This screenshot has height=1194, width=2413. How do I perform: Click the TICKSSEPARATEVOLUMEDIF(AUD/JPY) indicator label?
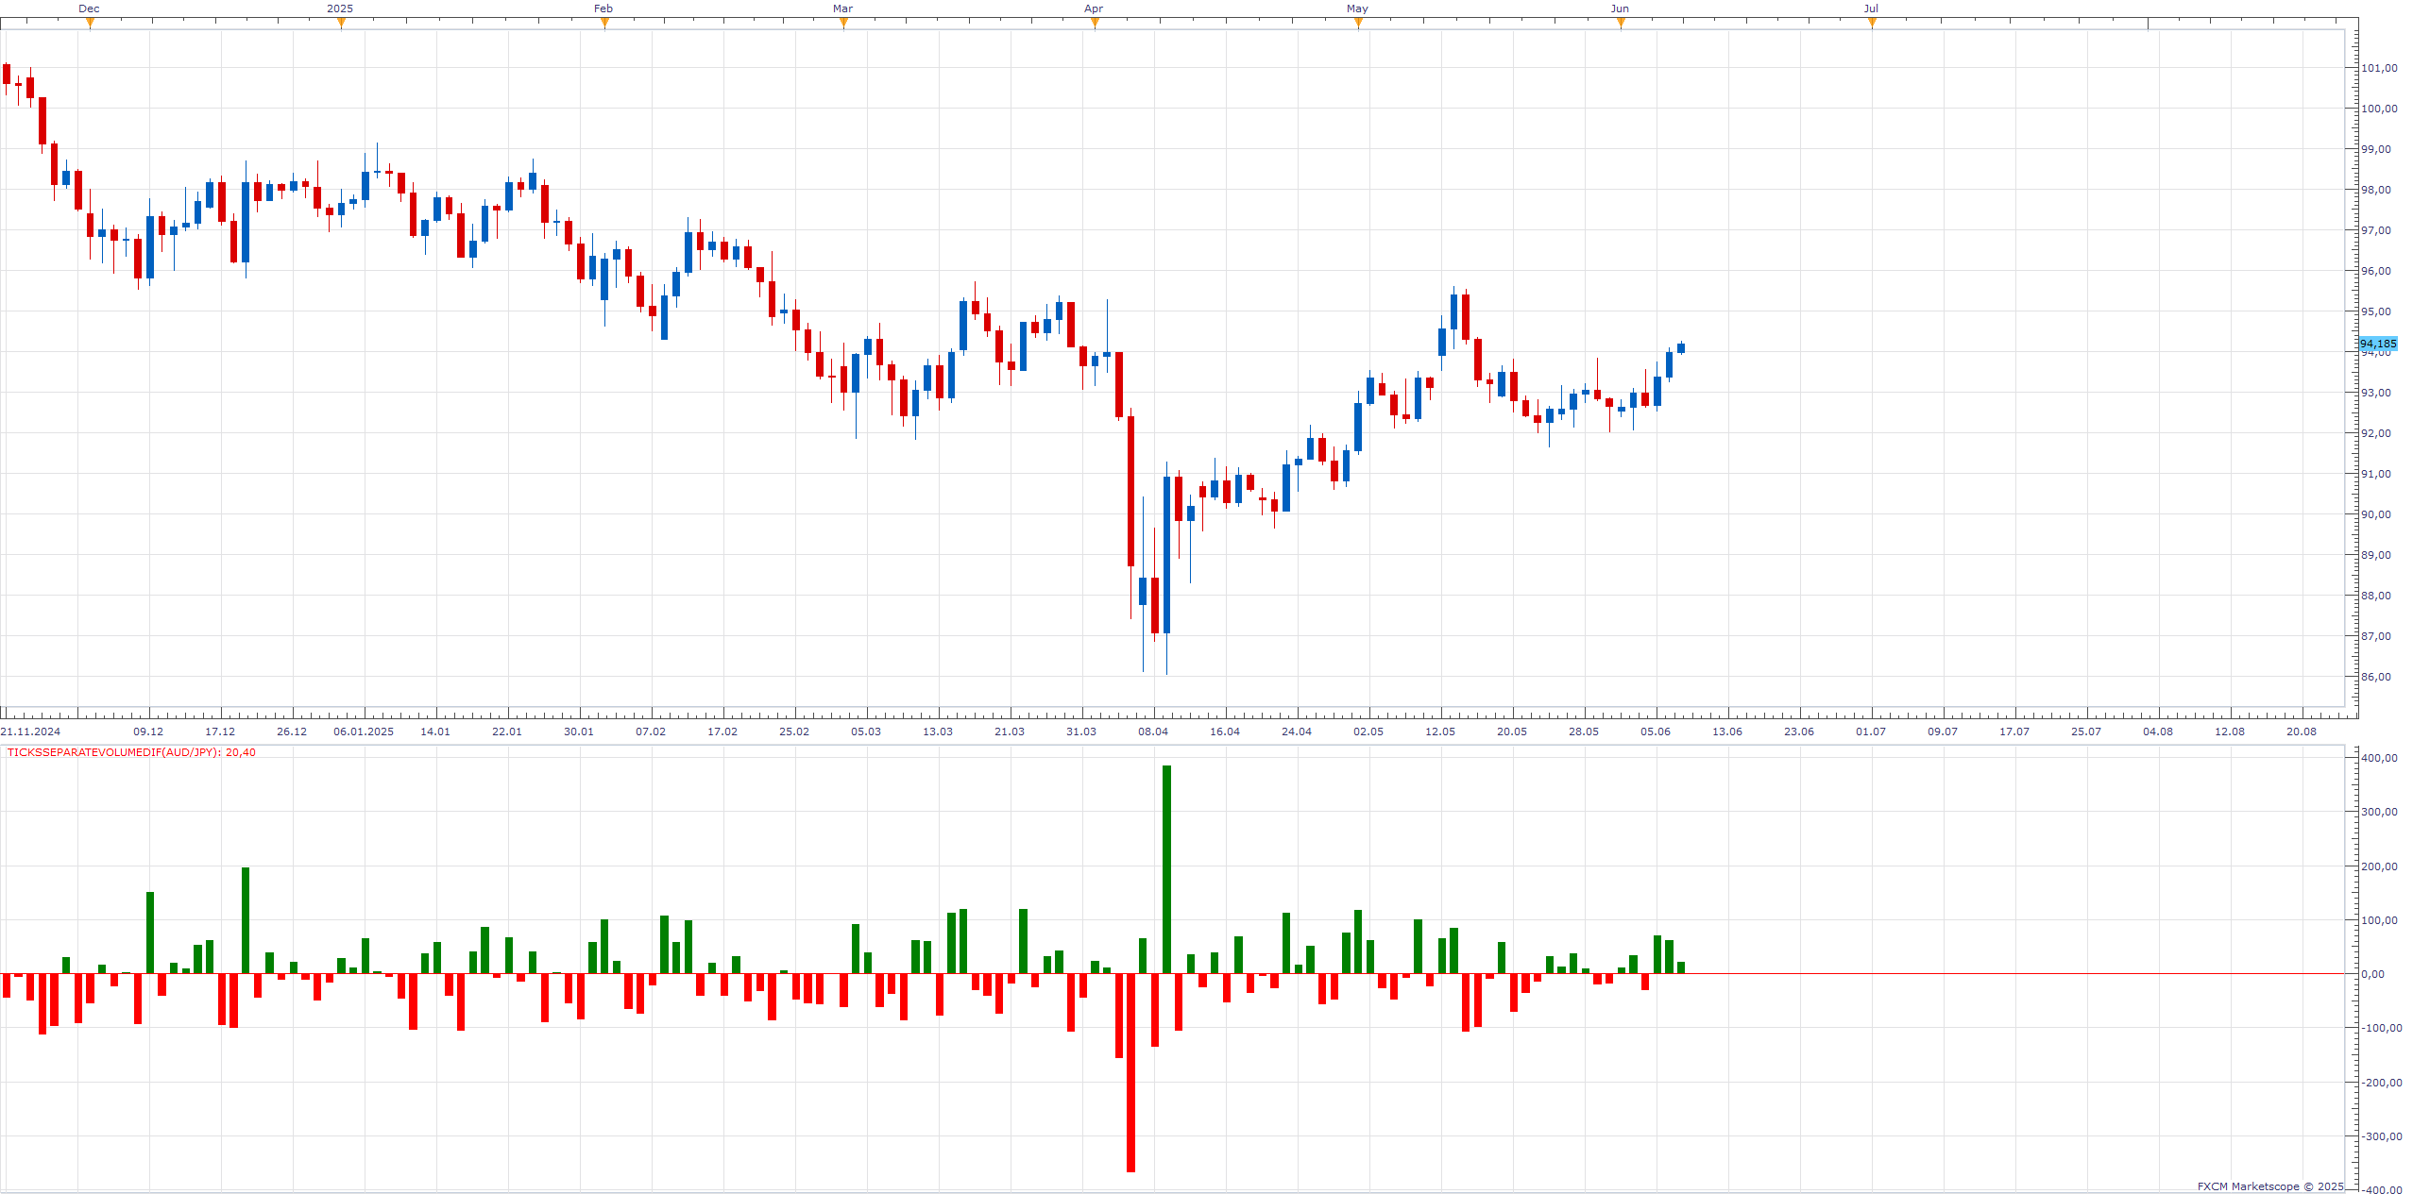click(131, 752)
